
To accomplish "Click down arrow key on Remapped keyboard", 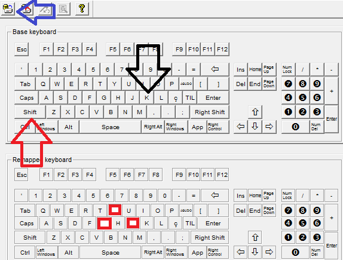I will coord(255,252).
